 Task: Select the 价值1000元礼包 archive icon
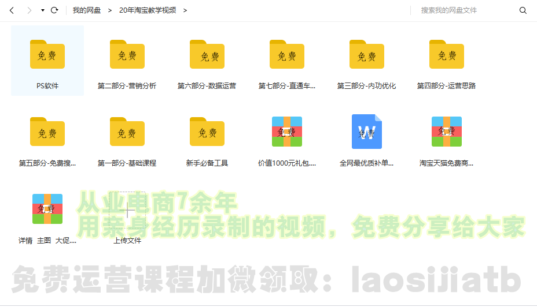[x=287, y=132]
